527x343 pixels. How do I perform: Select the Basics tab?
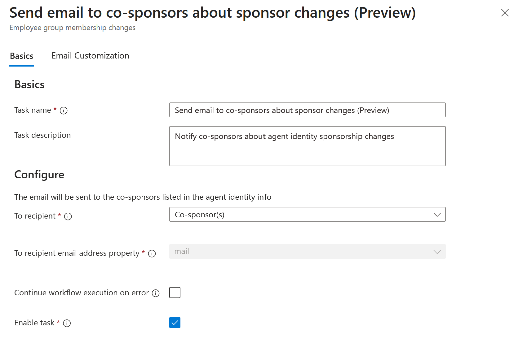(x=22, y=56)
